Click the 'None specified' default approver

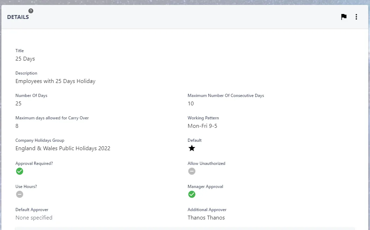pyautogui.click(x=34, y=217)
